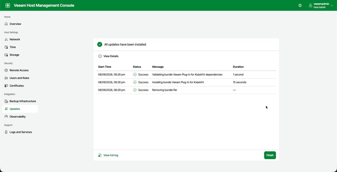The width and height of the screenshot is (337, 172).
Task: Click the user avatar icon beside veeamadmin
Action: pyautogui.click(x=310, y=5)
